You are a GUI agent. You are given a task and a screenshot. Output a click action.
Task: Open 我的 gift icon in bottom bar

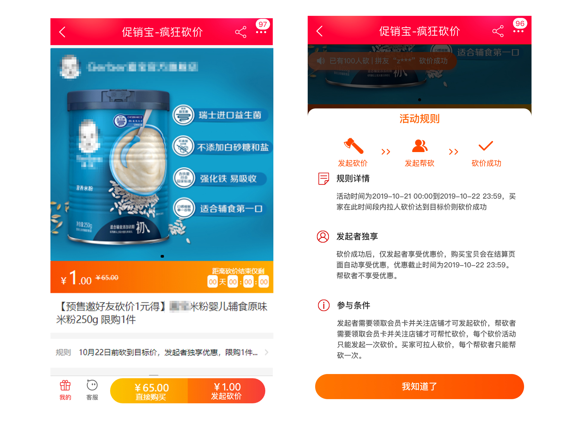65,390
